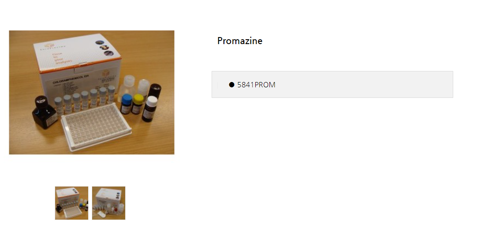Click the large black bottle in the photo
The height and width of the screenshot is (228, 481).
(x=45, y=112)
